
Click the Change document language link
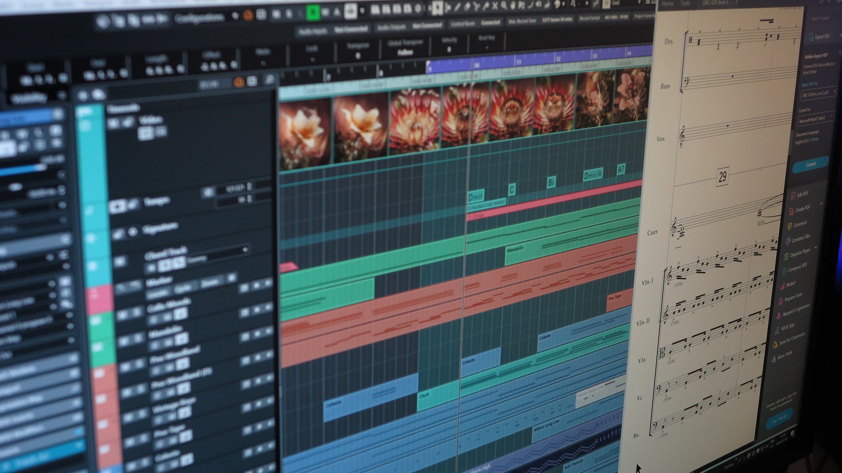(814, 139)
